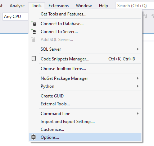The image size is (154, 146).
Task: Click the Code Snippets Manager icon
Action: tap(33, 59)
